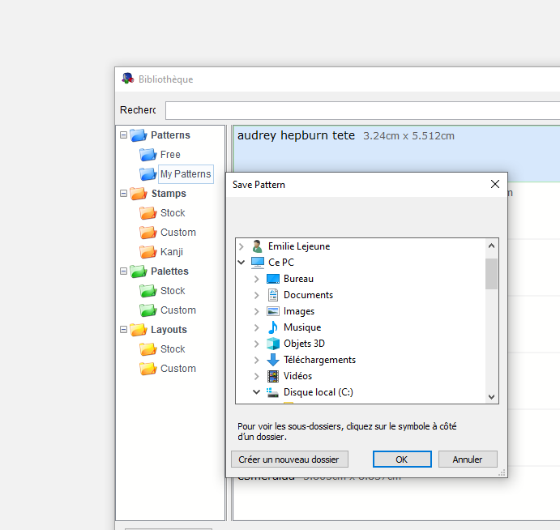The image size is (560, 530).
Task: Click the green Stock palettes folder icon
Action: pos(147,291)
